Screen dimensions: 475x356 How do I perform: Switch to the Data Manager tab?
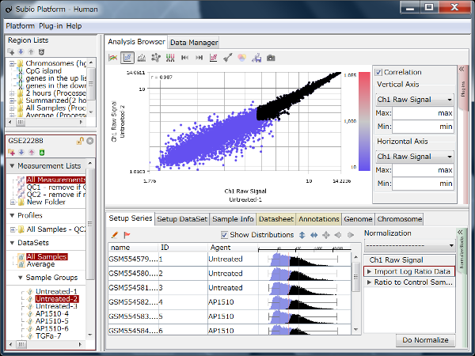click(x=194, y=42)
